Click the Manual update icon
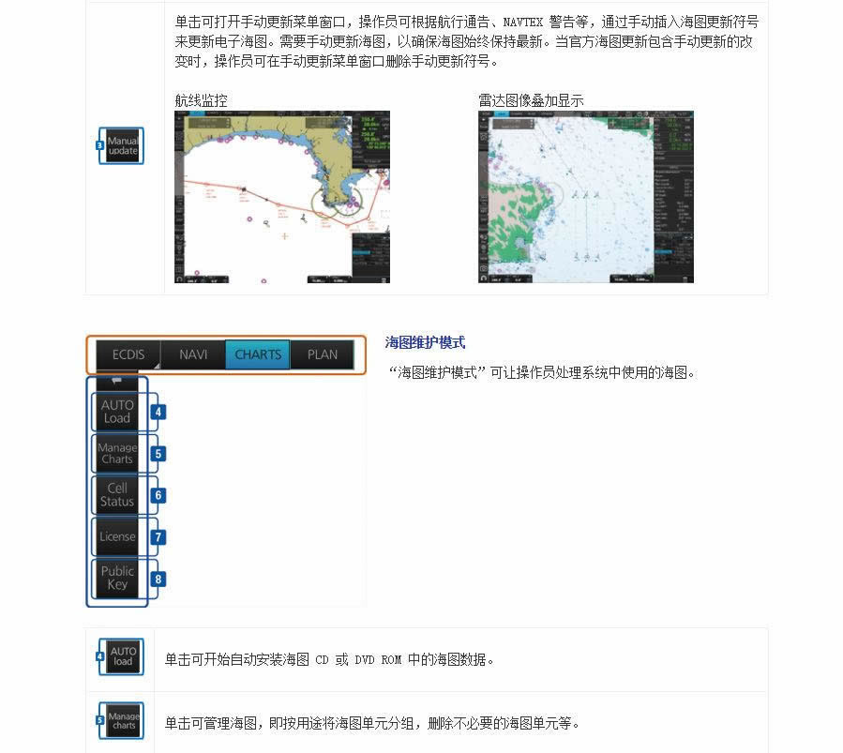843x753 pixels. coord(123,145)
